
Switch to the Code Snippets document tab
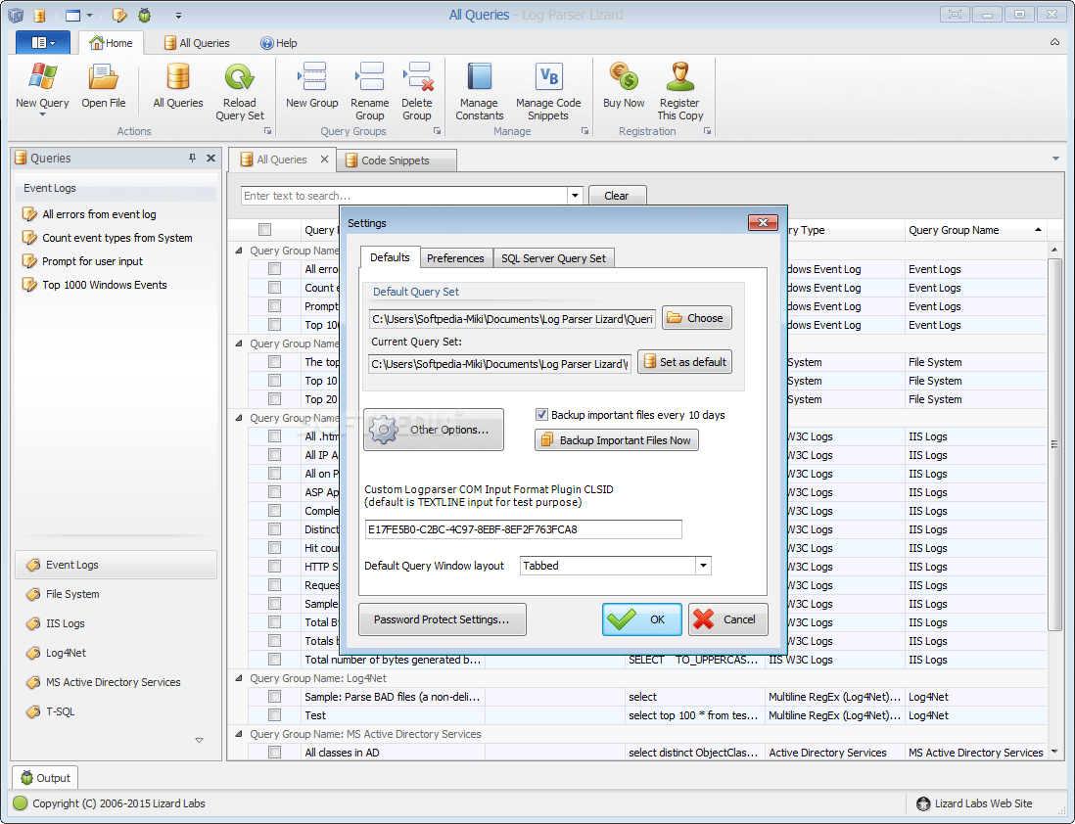pos(396,160)
